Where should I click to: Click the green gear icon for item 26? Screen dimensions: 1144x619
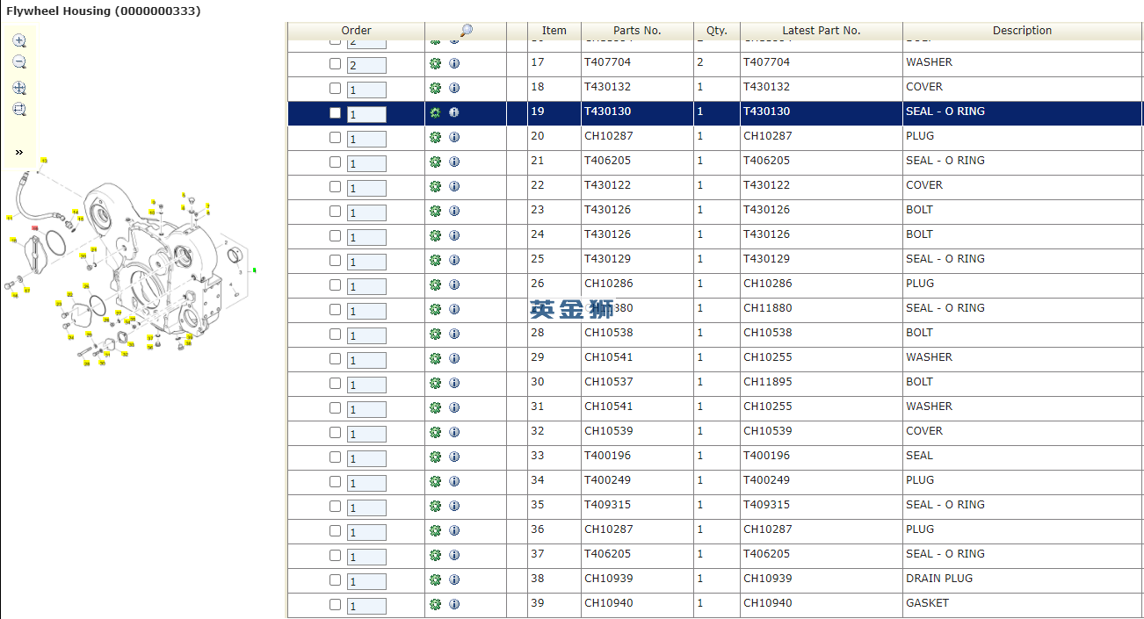pos(435,284)
